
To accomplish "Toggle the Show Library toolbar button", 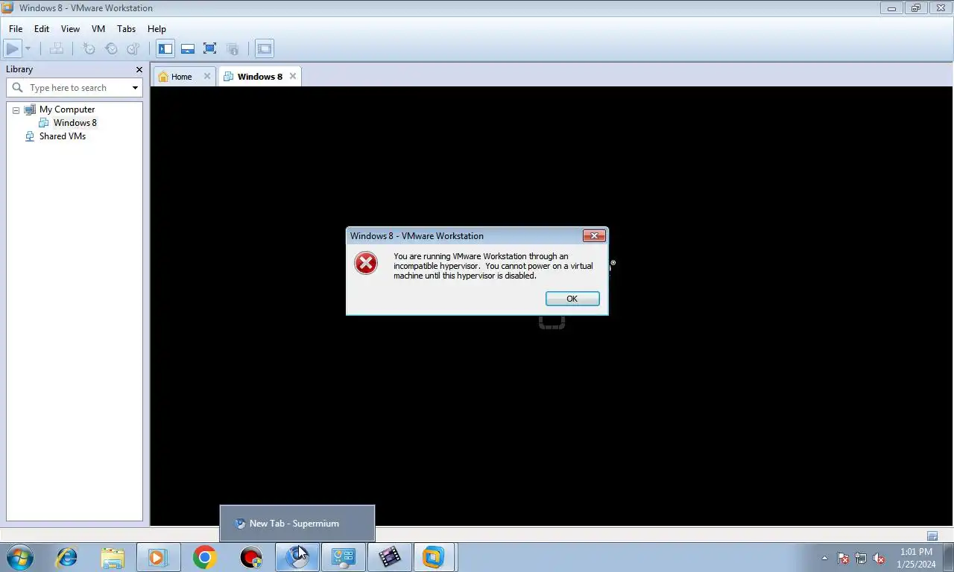I will (x=165, y=49).
